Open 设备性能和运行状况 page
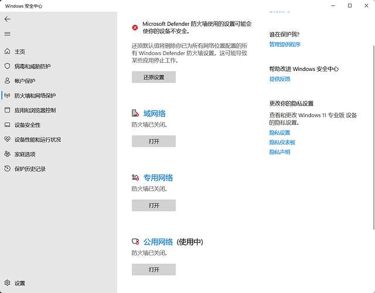The height and width of the screenshot is (293, 375). (x=37, y=139)
